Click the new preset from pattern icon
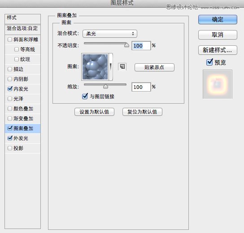 (122, 67)
